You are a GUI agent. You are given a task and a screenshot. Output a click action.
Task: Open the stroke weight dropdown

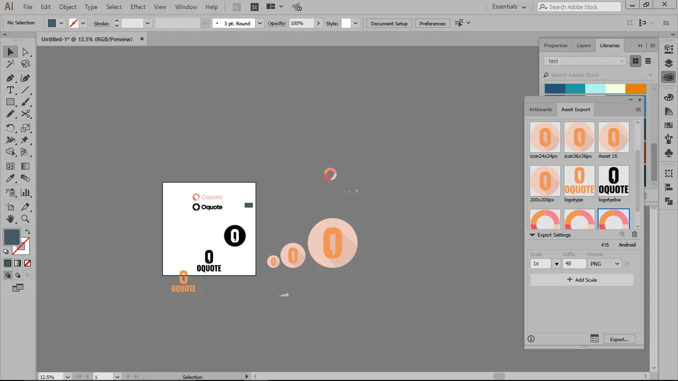click(x=148, y=23)
